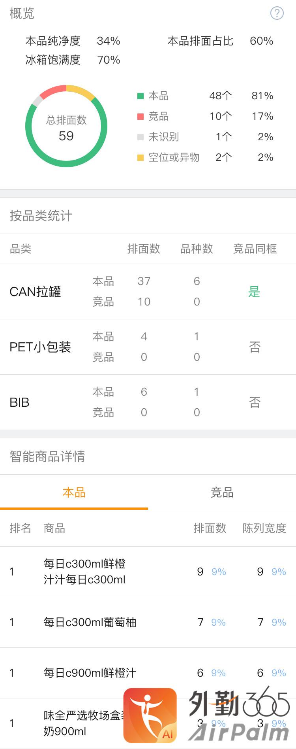The height and width of the screenshot is (749, 296).
Task: Click the 竞品同框 column header
Action: 255,249
